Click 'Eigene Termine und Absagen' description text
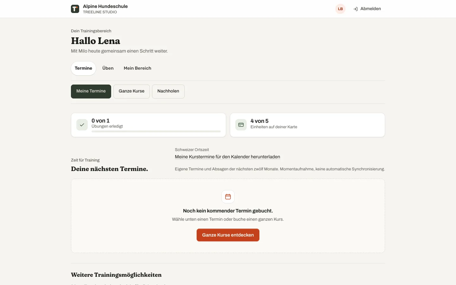The image size is (456, 285). 280,169
